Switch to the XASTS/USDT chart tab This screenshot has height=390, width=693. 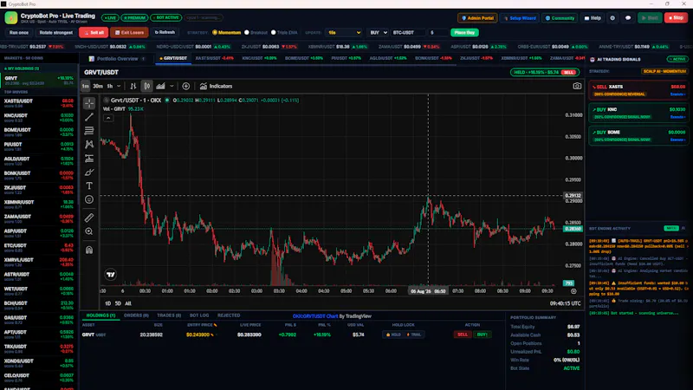214,58
